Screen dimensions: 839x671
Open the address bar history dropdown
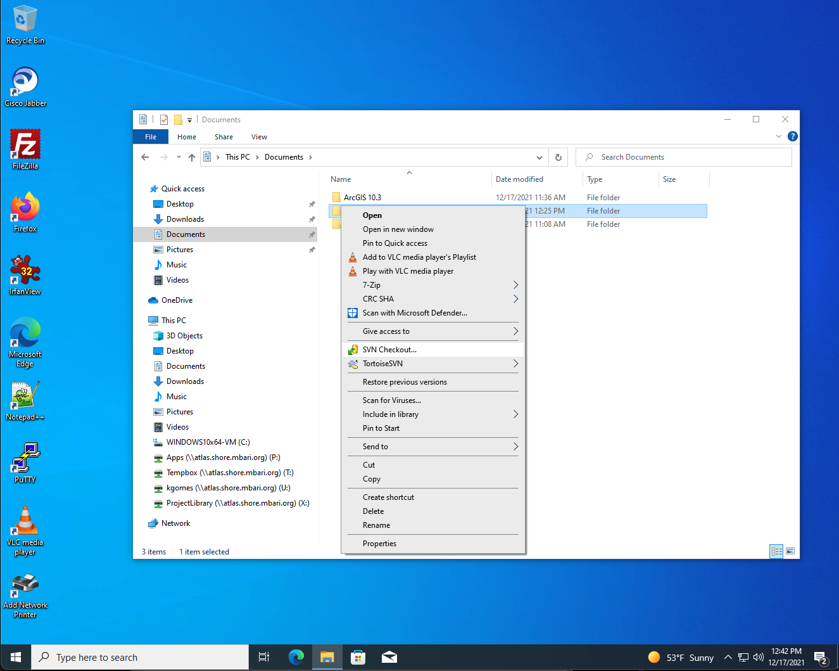[x=539, y=157]
